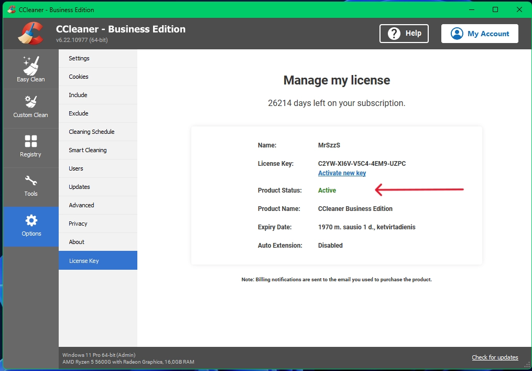The image size is (532, 371).
Task: Click the version v6.22.10977 (64-bit) text
Action: (x=82, y=40)
